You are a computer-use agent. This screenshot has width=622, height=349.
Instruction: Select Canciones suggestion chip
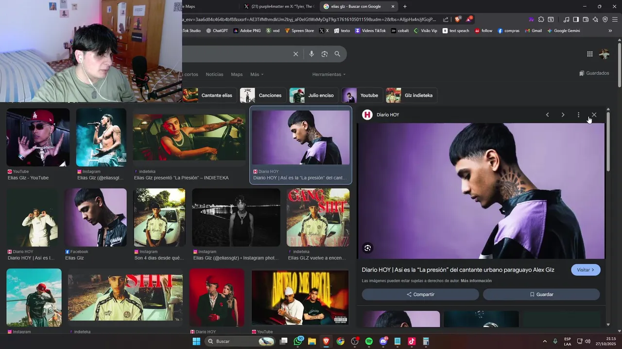pos(263,95)
